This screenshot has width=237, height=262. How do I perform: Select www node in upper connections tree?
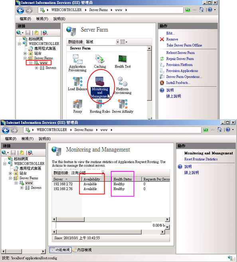pos(43,63)
